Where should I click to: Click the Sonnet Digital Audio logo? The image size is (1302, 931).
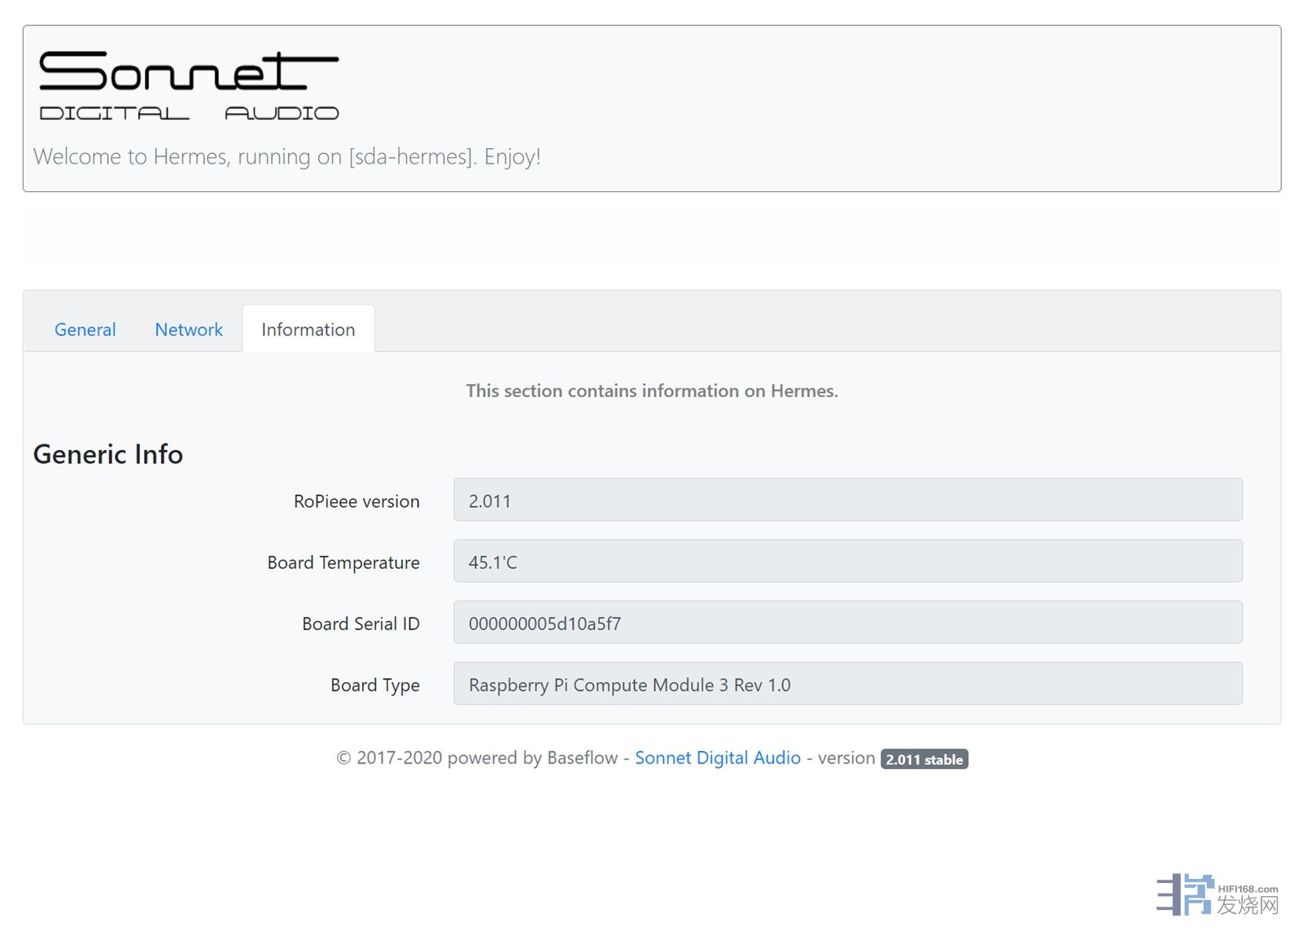pyautogui.click(x=189, y=85)
